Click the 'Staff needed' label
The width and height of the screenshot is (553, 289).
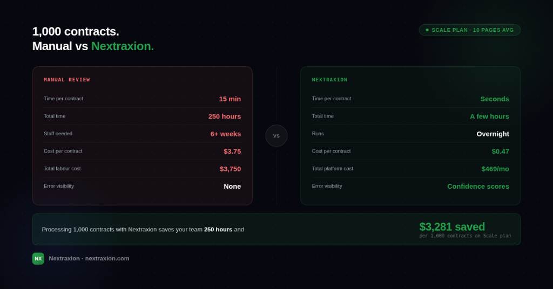[x=58, y=133]
